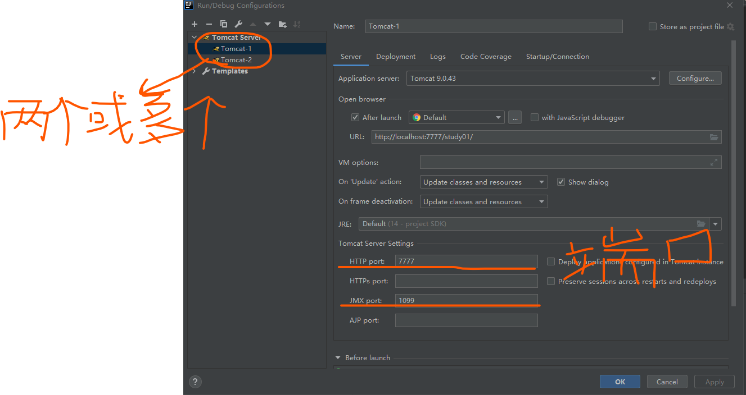The image size is (746, 395).
Task: Go to the Startup/Connection tab
Action: click(558, 57)
